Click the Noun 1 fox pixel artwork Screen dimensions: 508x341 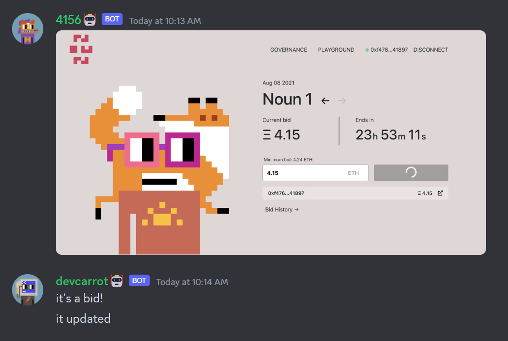pyautogui.click(x=160, y=170)
